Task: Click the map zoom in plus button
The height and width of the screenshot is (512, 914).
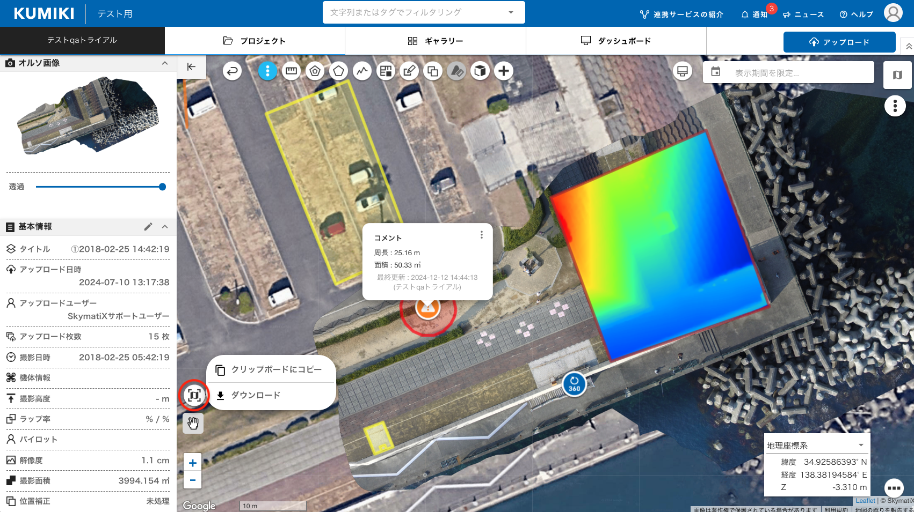Action: tap(193, 463)
